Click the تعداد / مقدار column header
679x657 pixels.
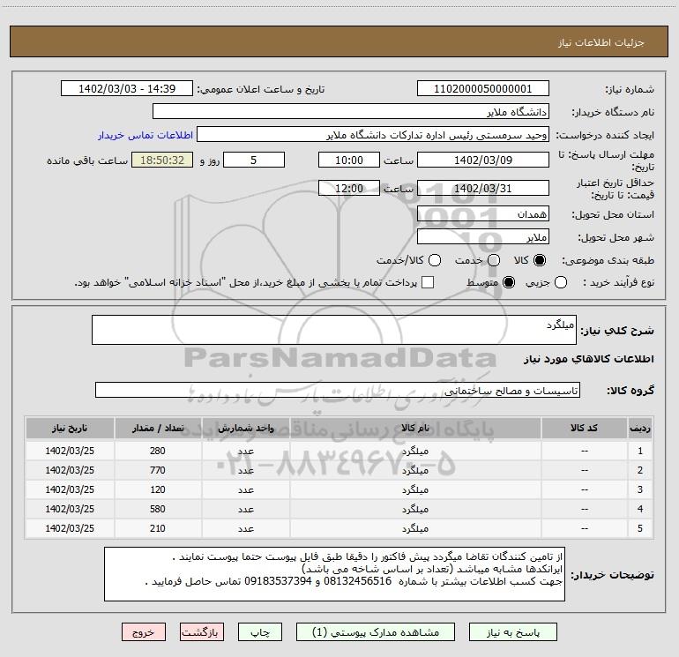tap(158, 429)
